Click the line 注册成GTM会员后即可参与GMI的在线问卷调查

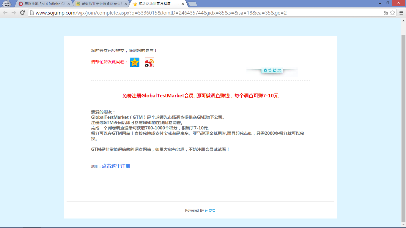[x=137, y=123]
